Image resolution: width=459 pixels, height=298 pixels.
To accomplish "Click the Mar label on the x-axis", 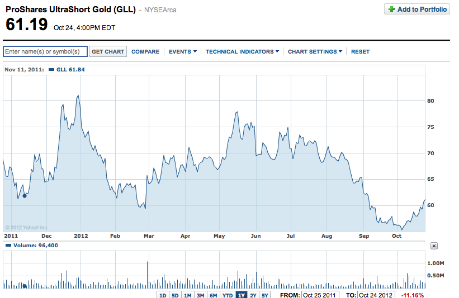I will point(149,235).
